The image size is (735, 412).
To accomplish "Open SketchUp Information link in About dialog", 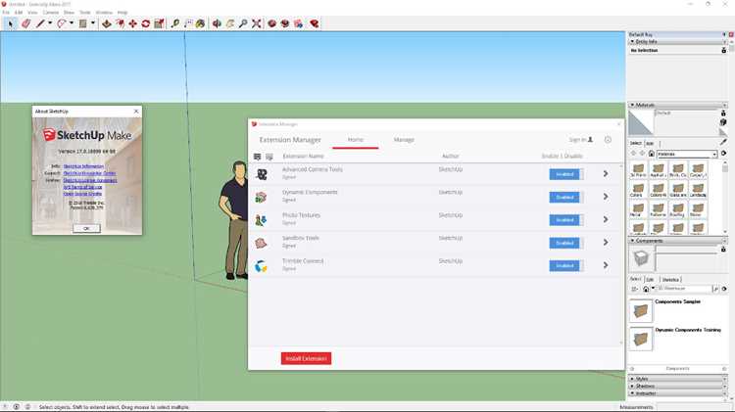I will pos(83,166).
